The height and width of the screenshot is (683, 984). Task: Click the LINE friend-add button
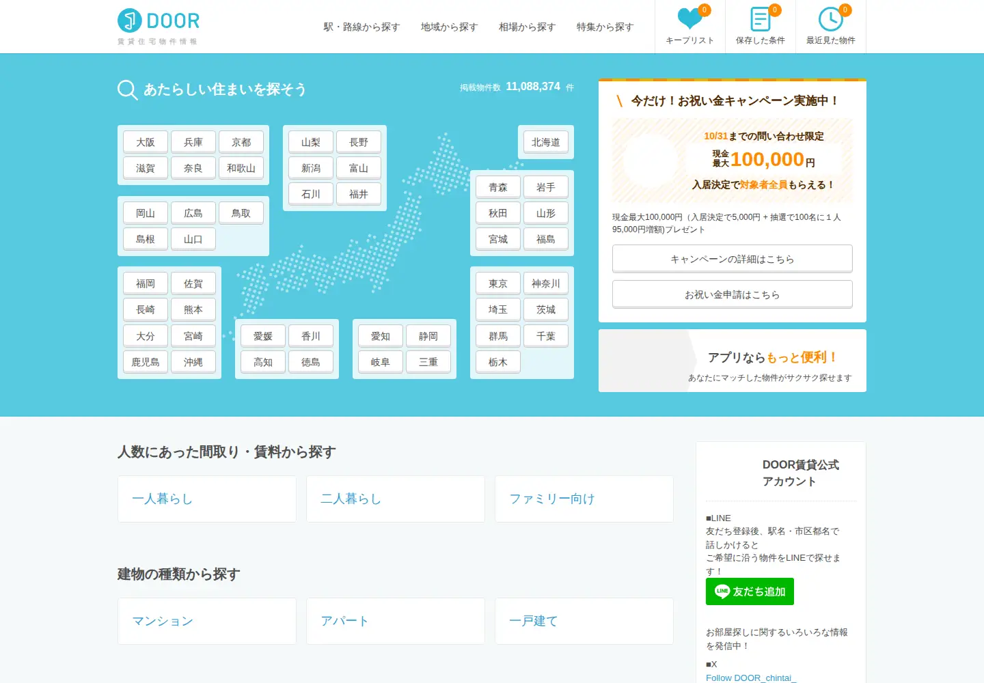[x=750, y=591]
